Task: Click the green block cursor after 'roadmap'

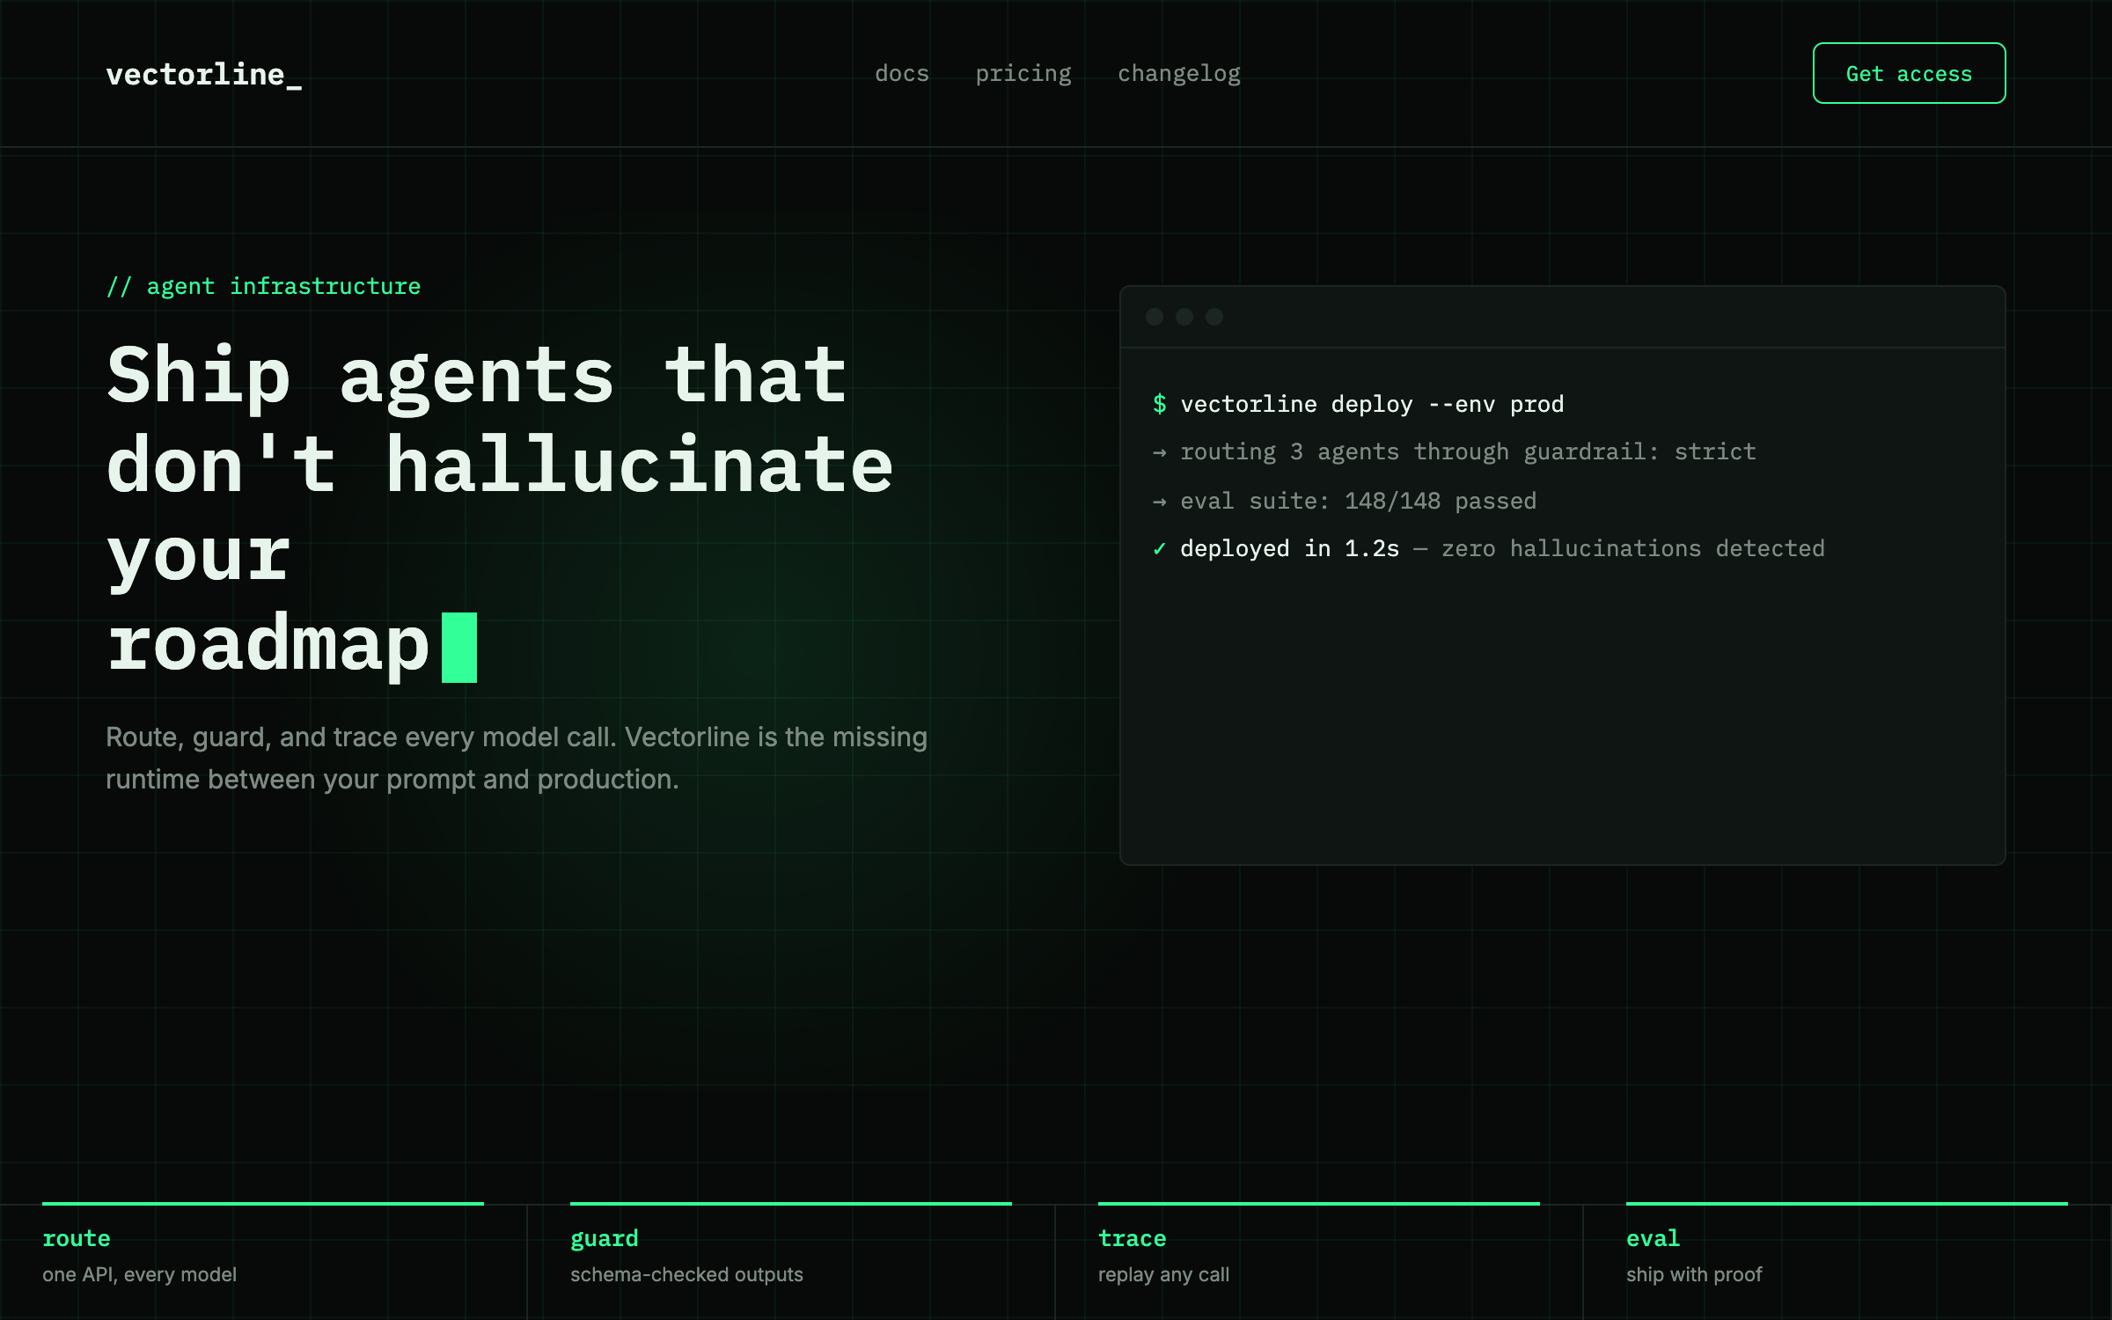Action: point(459,648)
